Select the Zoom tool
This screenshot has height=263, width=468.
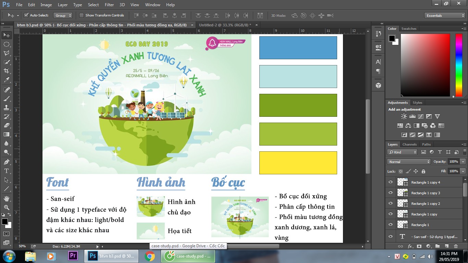pos(7,207)
